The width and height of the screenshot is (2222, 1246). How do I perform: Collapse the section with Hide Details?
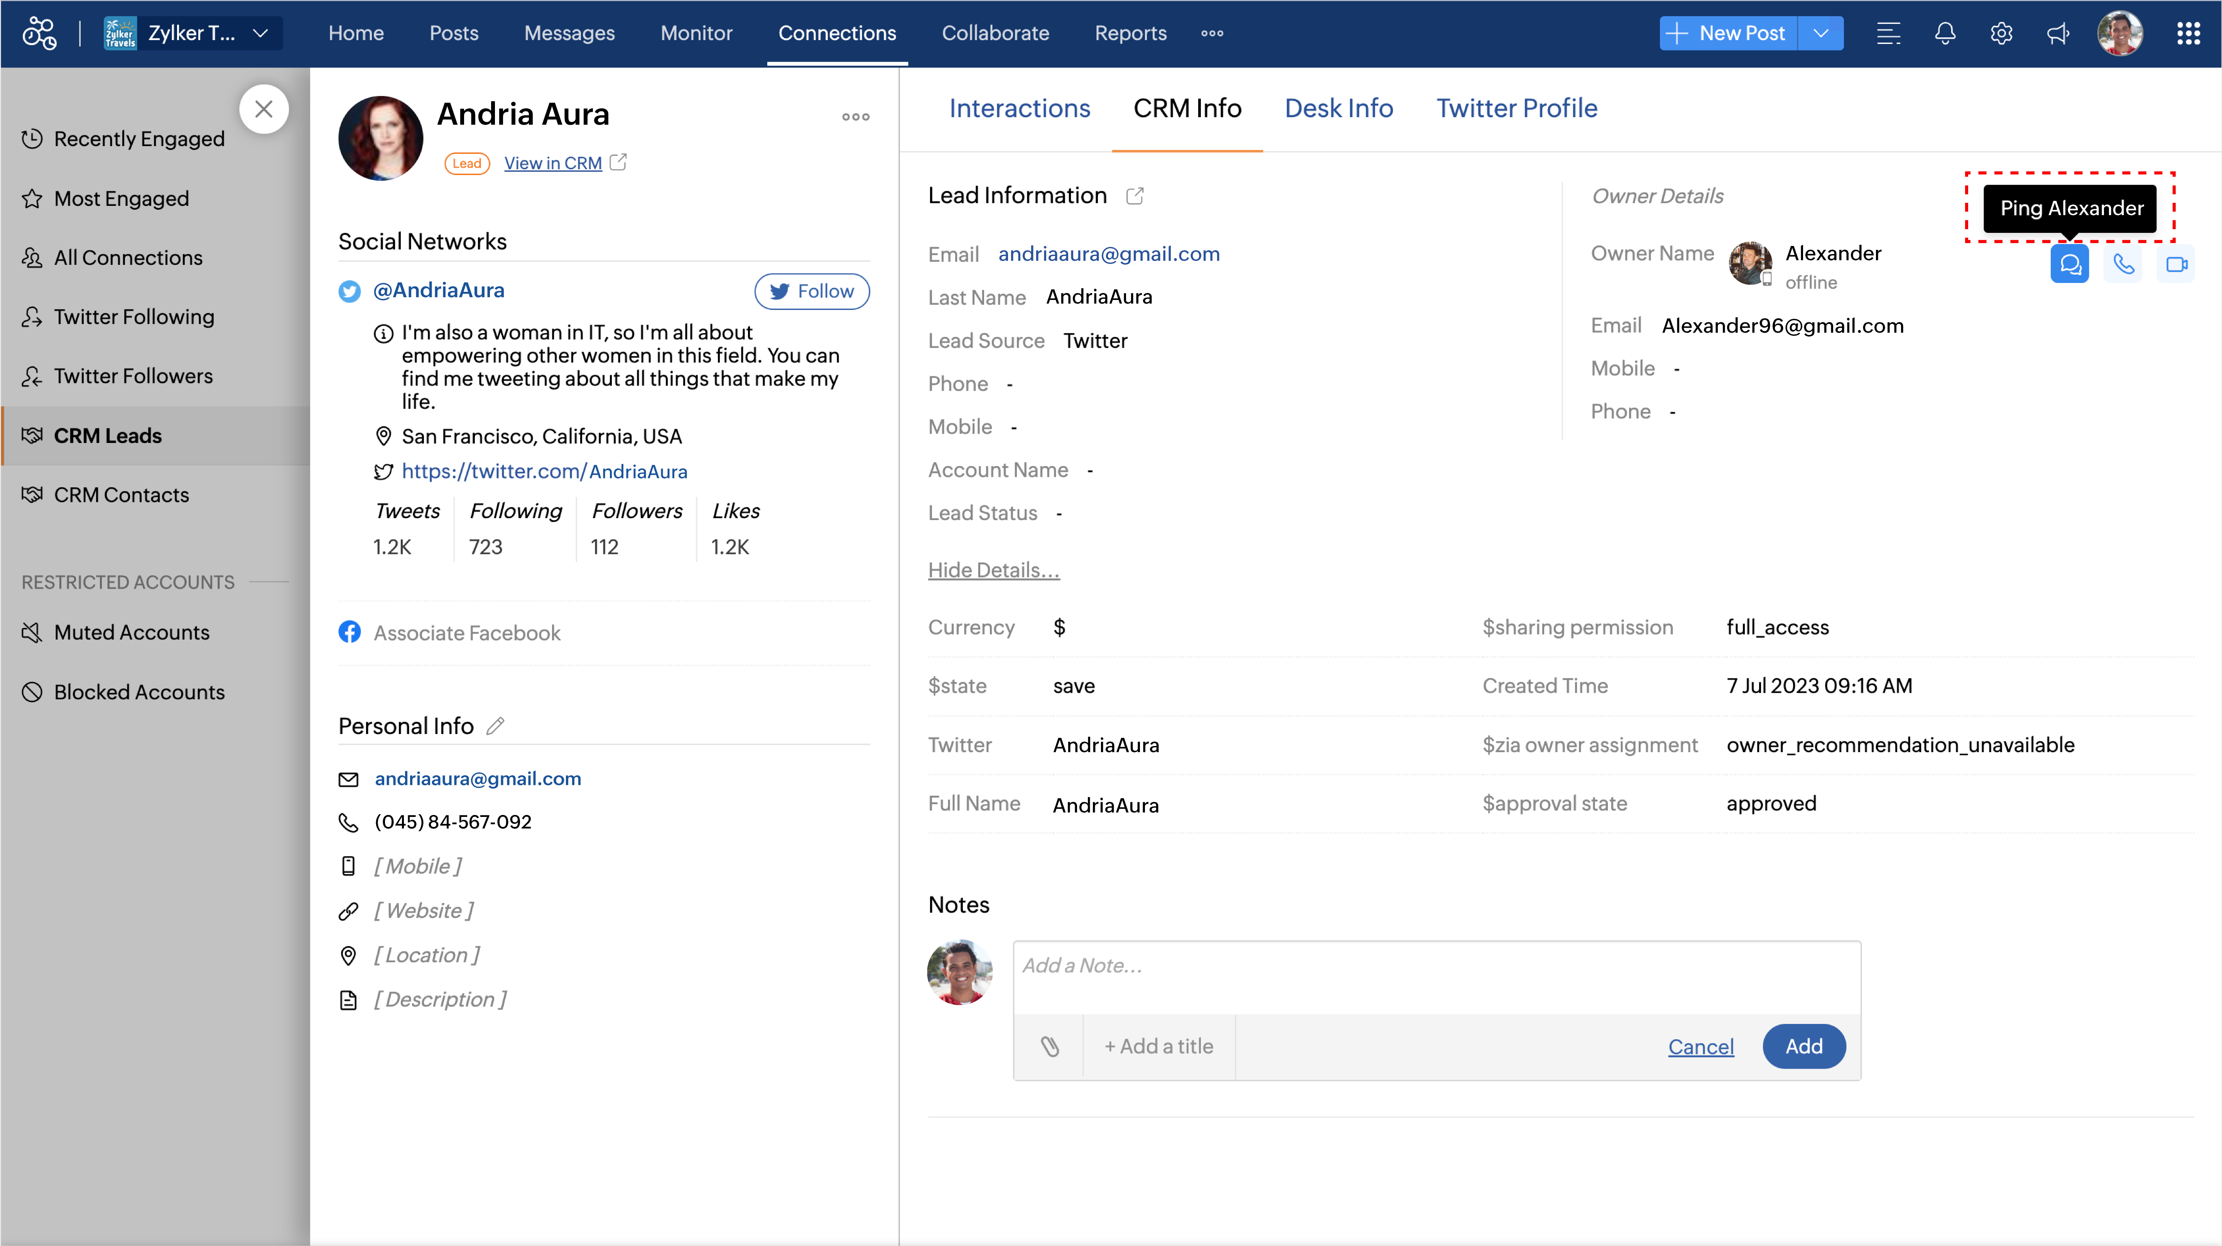(994, 570)
